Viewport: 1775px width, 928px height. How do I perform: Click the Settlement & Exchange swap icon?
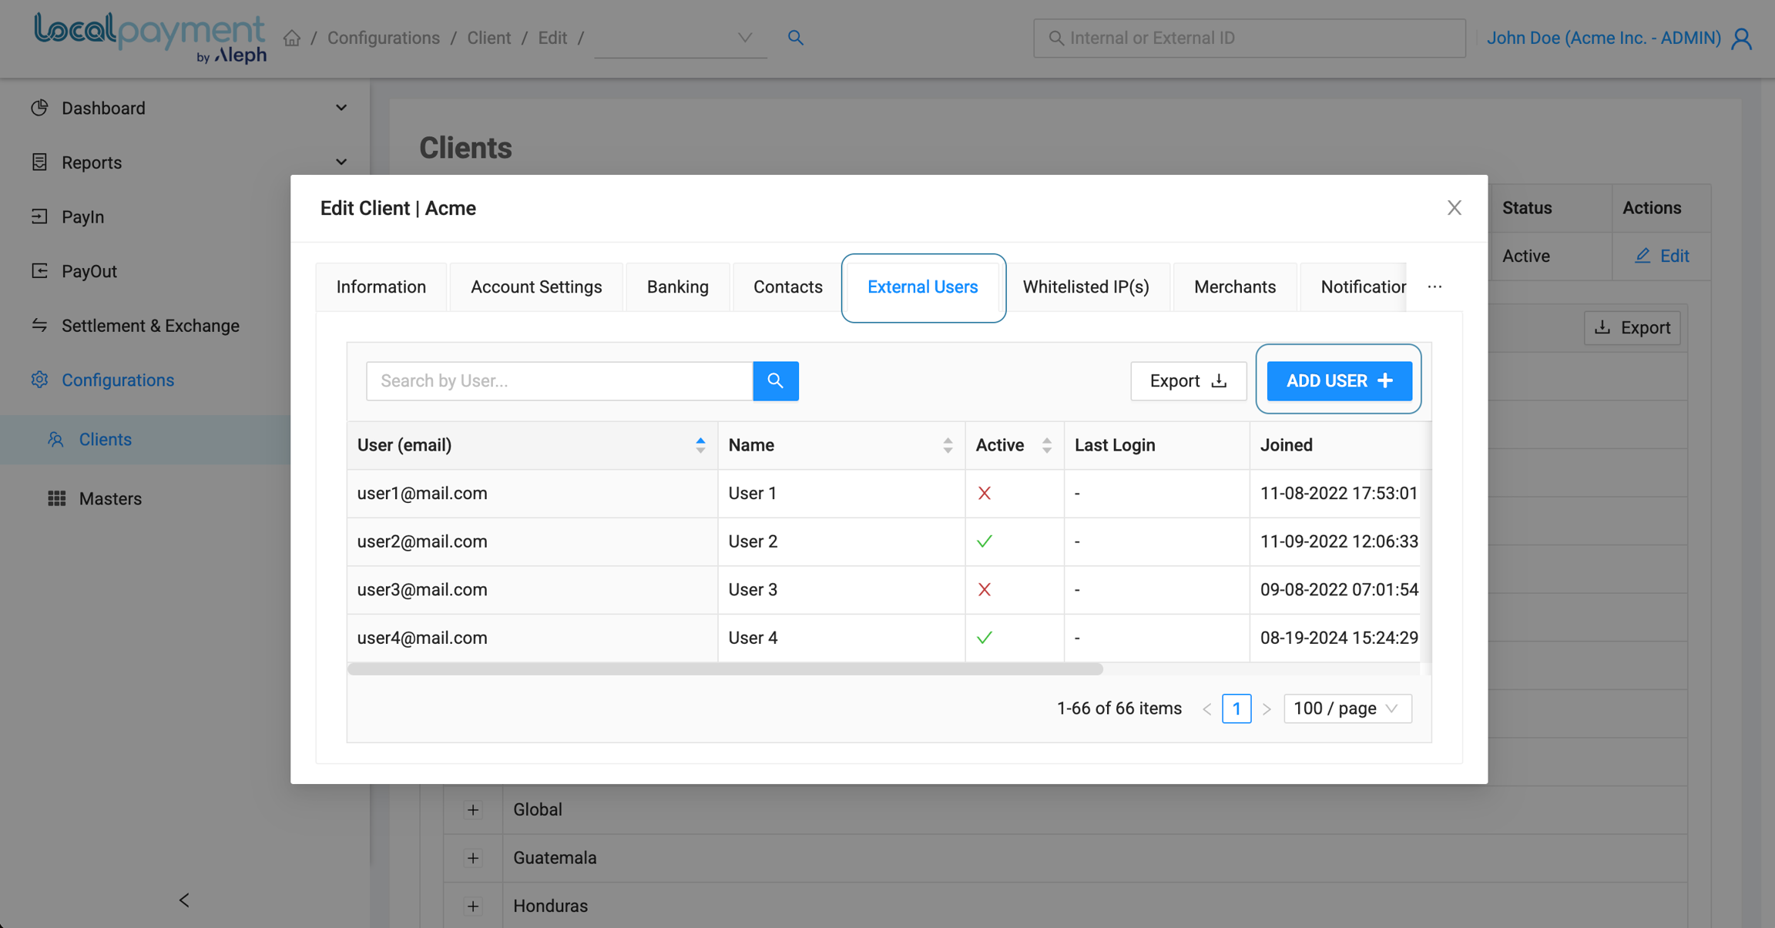click(39, 326)
